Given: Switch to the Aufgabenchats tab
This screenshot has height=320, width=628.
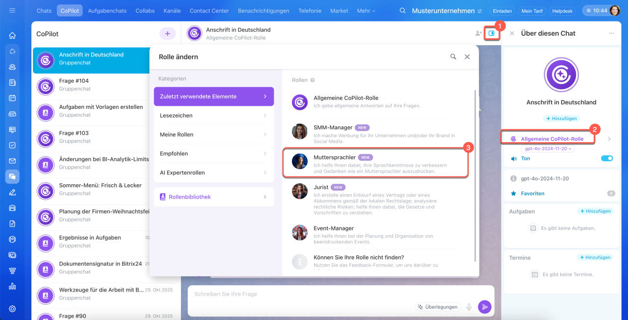Looking at the screenshot, I should tap(107, 11).
